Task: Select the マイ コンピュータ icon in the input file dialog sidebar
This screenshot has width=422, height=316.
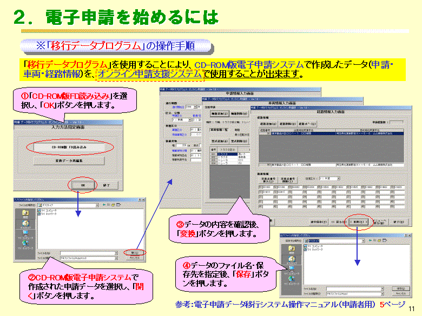Action: 25,234
